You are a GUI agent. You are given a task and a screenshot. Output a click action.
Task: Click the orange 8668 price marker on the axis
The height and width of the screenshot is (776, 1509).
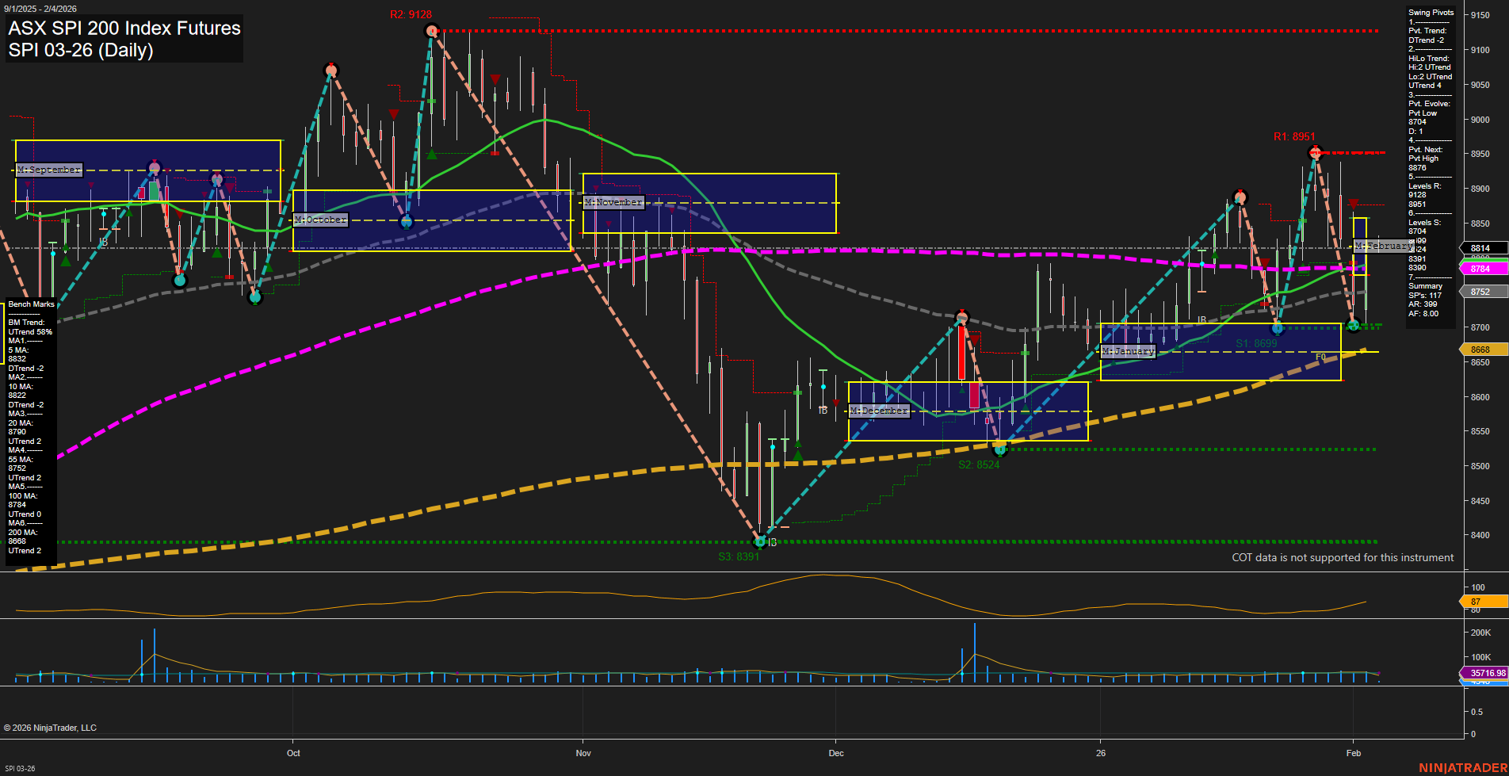click(x=1480, y=349)
